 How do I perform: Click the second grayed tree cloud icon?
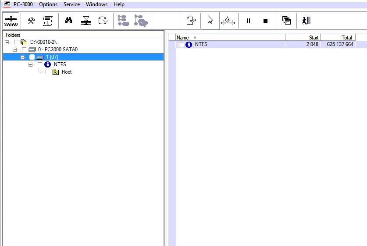(141, 20)
